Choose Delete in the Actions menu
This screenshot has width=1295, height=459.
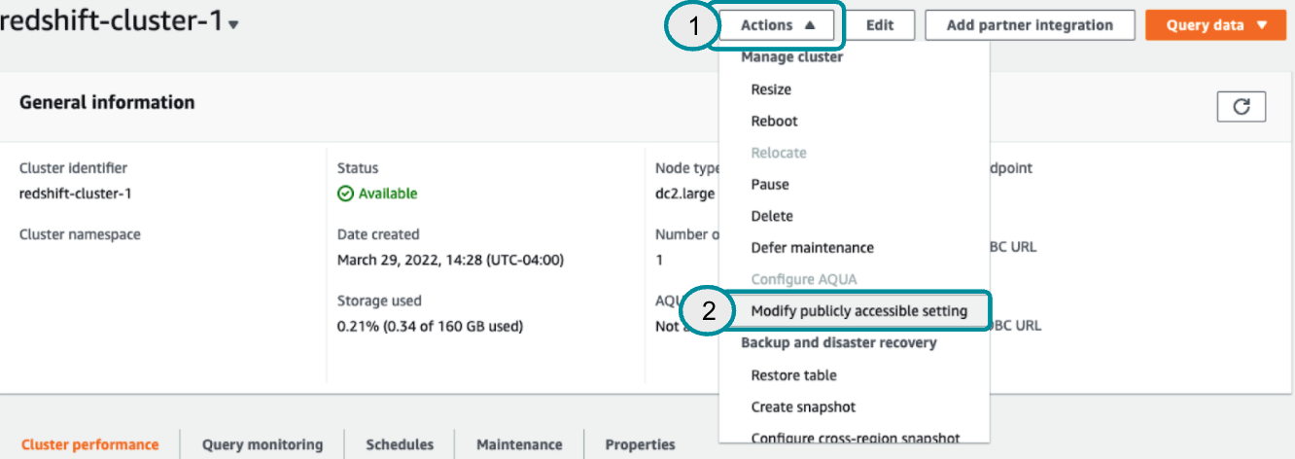click(772, 216)
